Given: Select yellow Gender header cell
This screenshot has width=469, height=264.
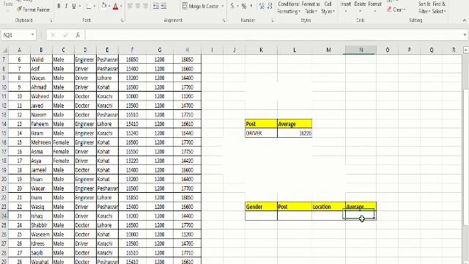Looking at the screenshot, I should click(x=261, y=207).
